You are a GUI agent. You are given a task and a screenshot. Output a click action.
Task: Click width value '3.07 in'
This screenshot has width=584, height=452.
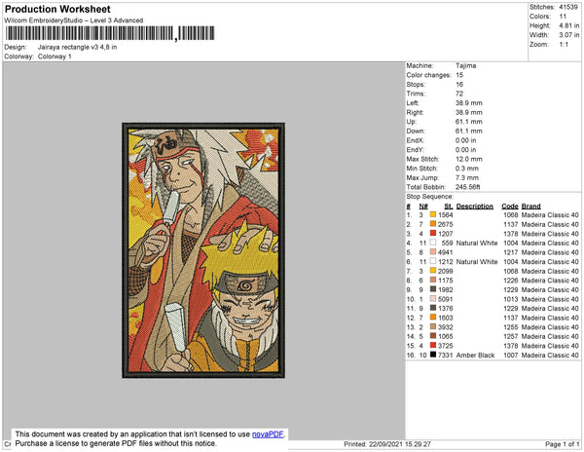pyautogui.click(x=569, y=35)
